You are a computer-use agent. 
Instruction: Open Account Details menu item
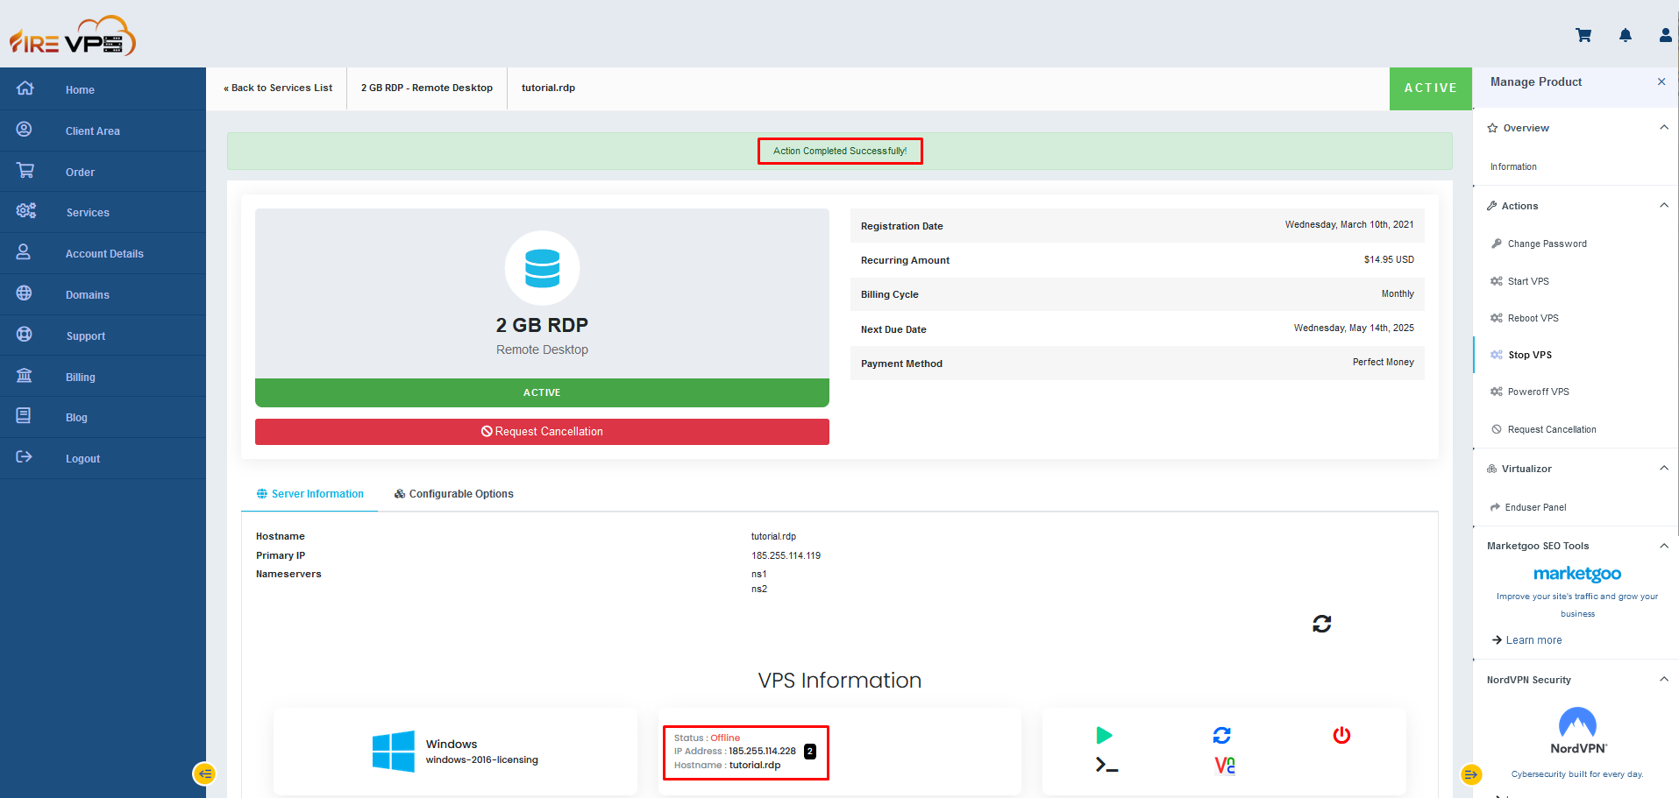pos(104,253)
